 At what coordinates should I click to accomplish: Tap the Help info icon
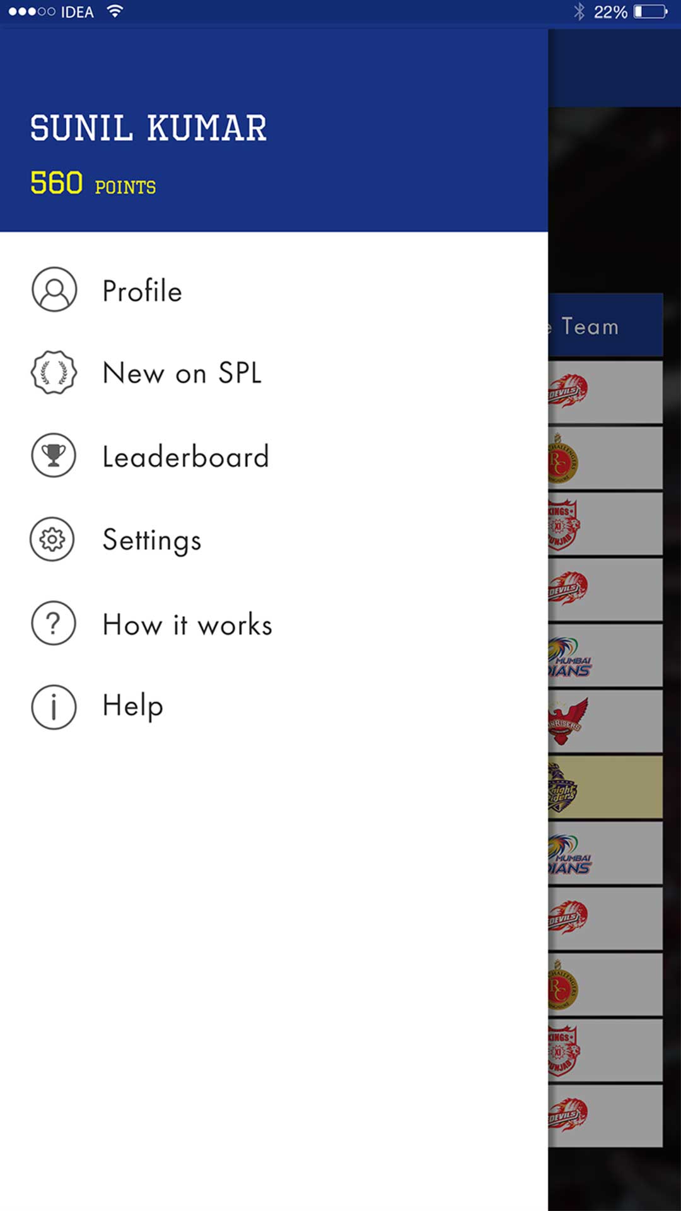54,707
